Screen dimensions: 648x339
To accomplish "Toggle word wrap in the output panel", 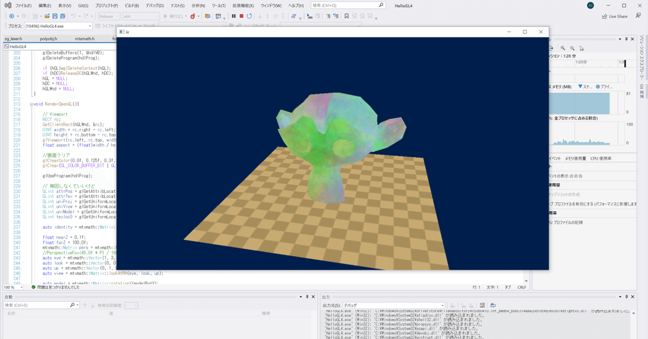I will click(493, 305).
